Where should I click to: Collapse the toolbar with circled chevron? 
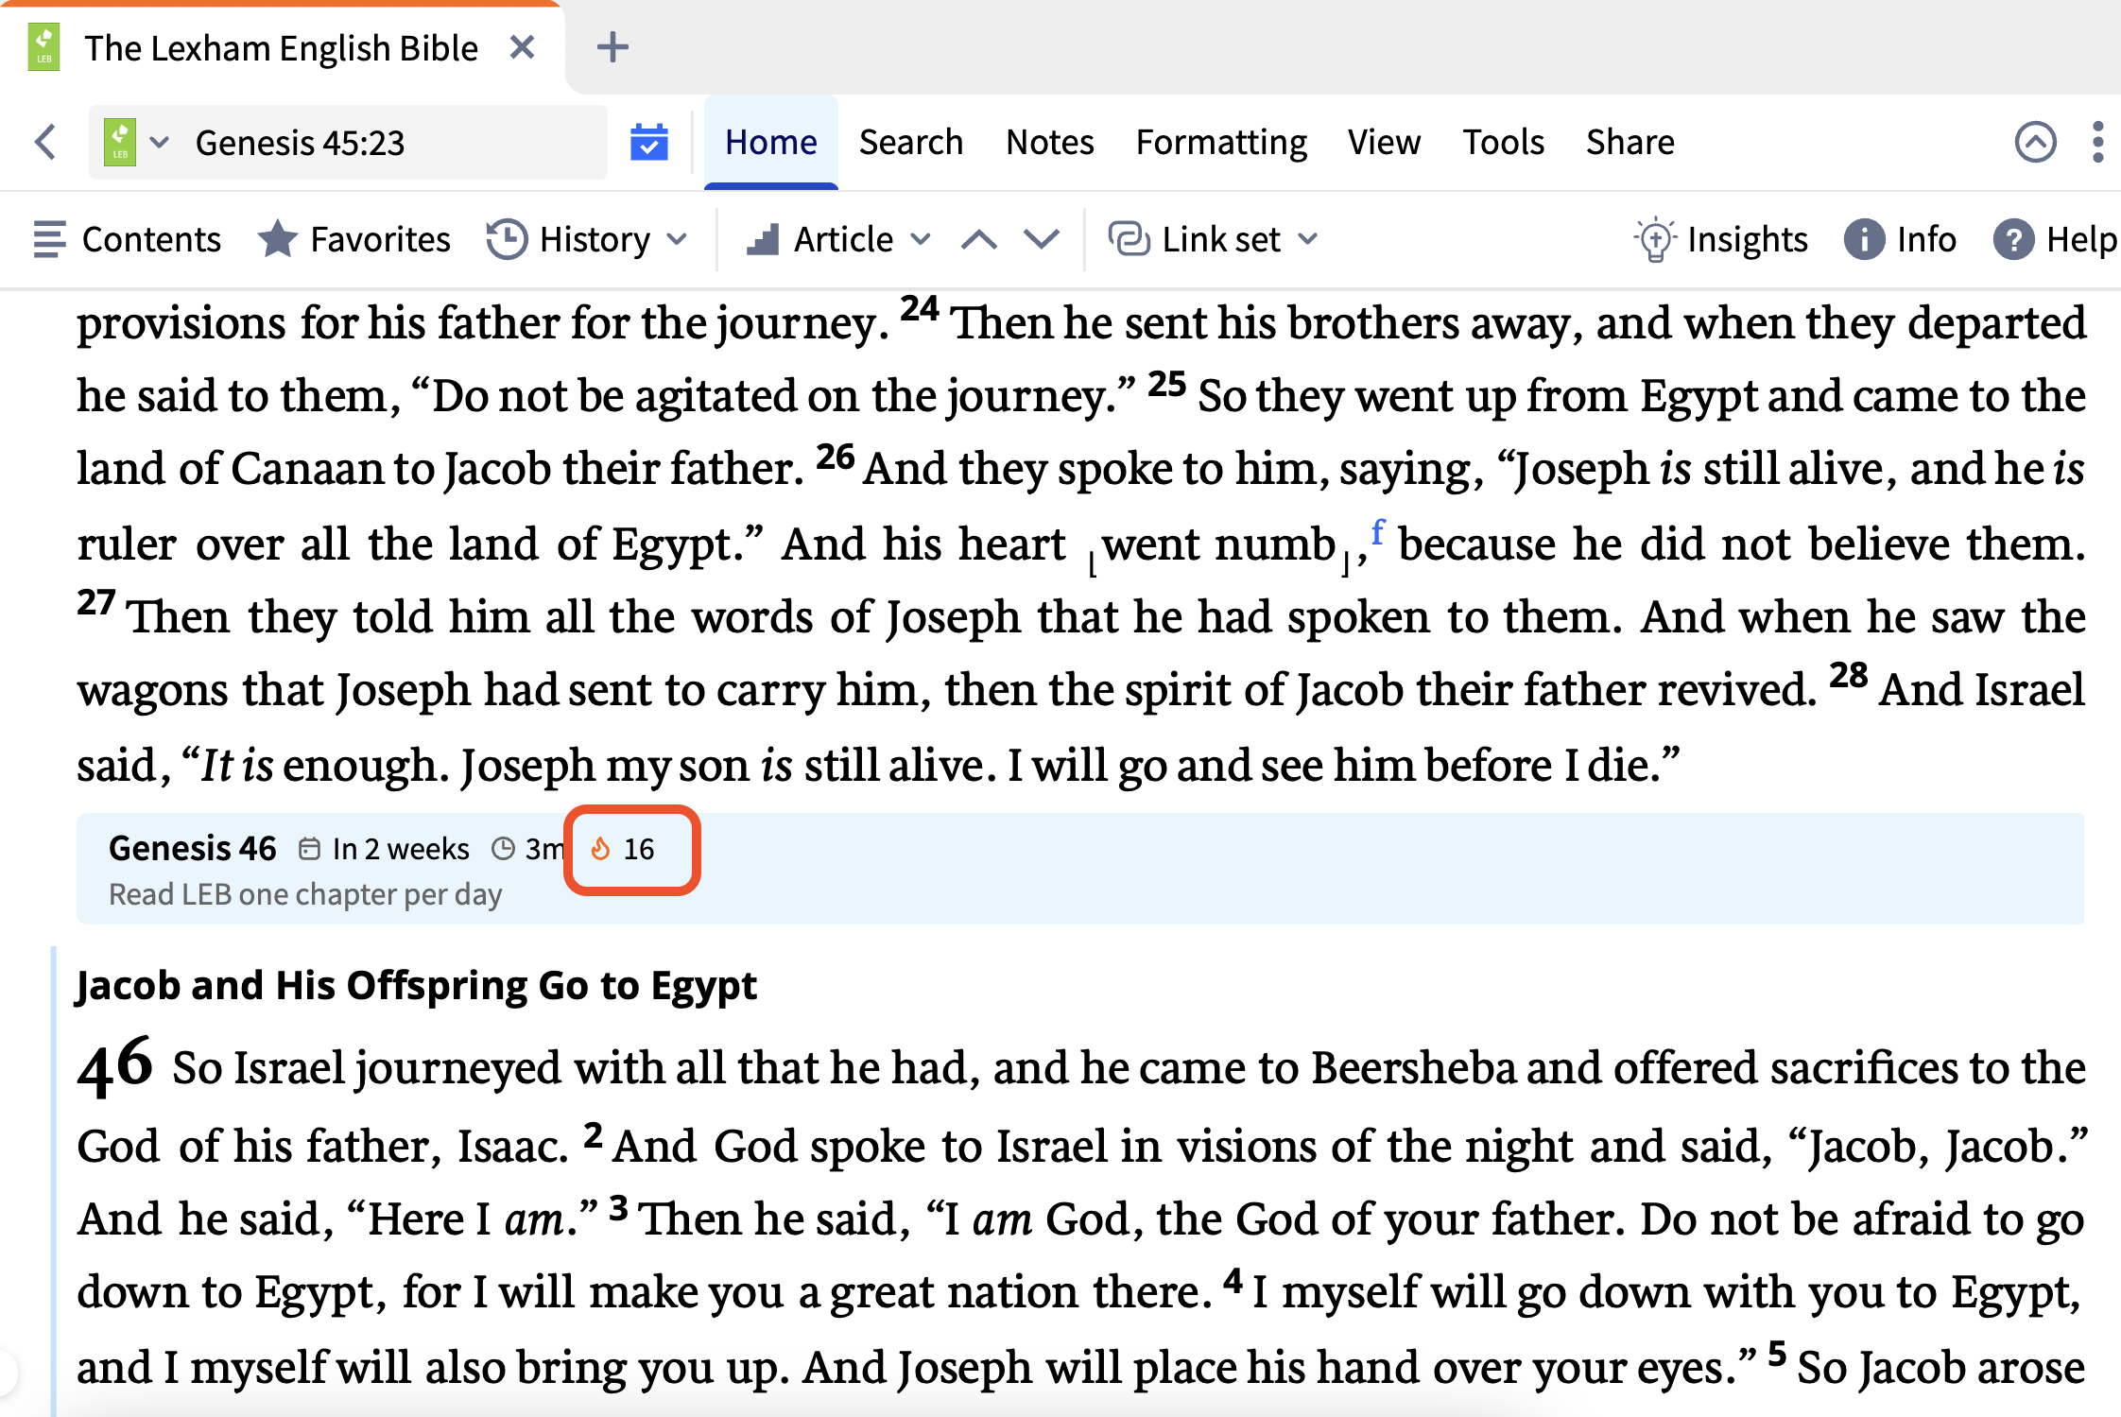point(2035,143)
